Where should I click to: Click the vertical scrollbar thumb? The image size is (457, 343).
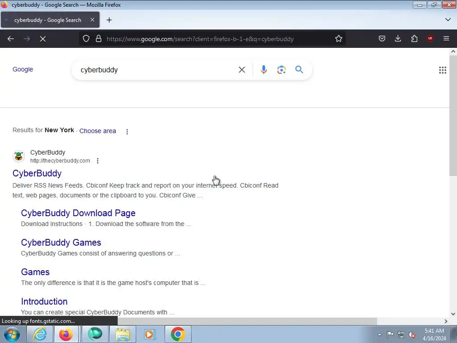(453, 115)
